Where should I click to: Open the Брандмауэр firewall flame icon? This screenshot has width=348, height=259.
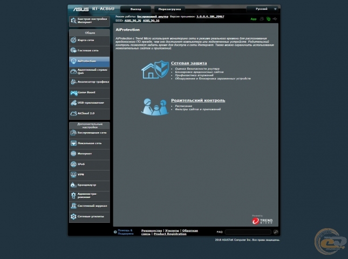73,185
